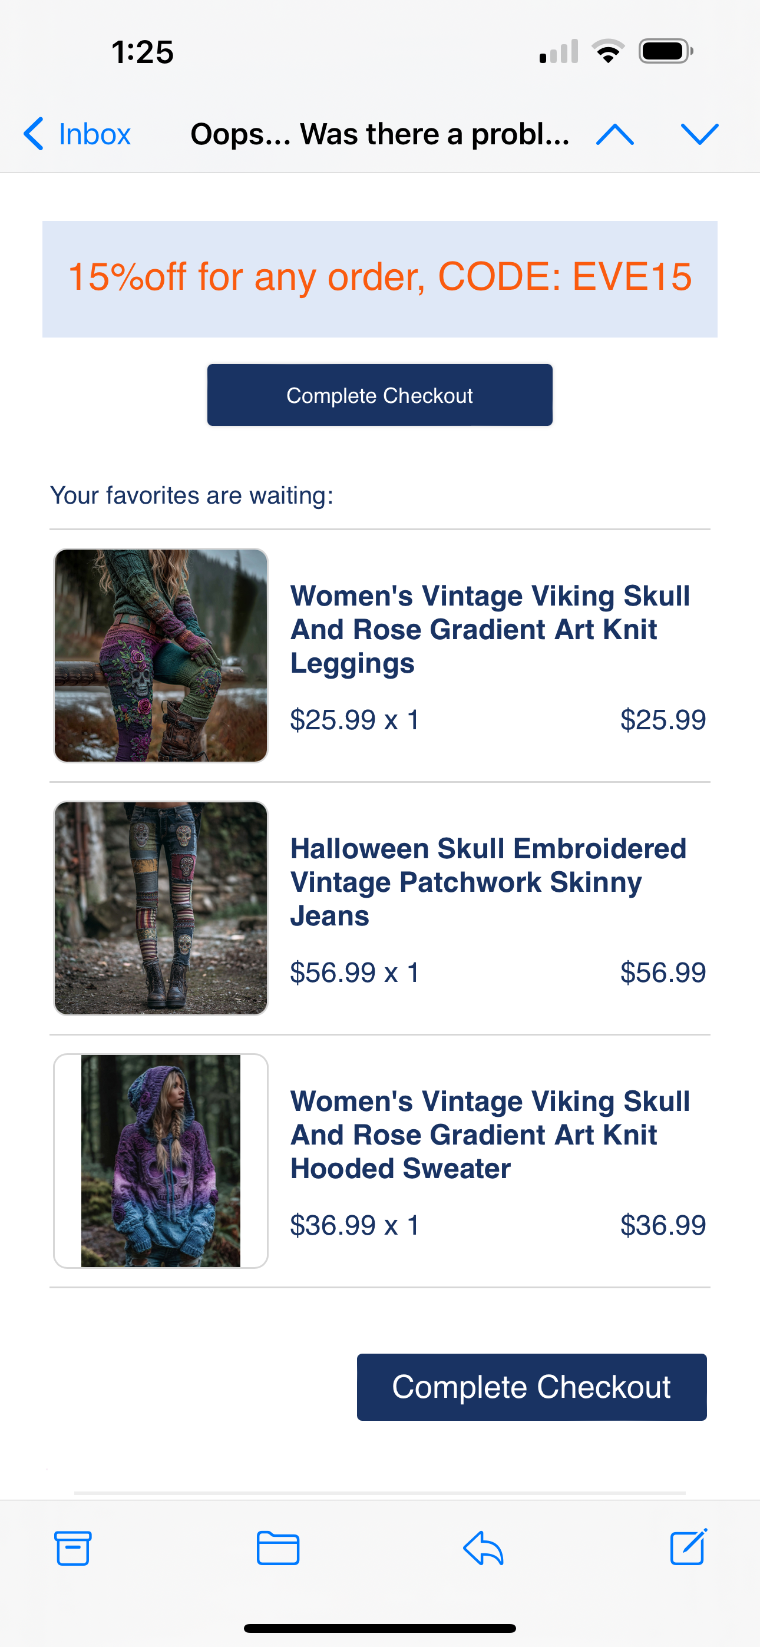Tap the Compose new message icon
The image size is (760, 1647).
688,1547
